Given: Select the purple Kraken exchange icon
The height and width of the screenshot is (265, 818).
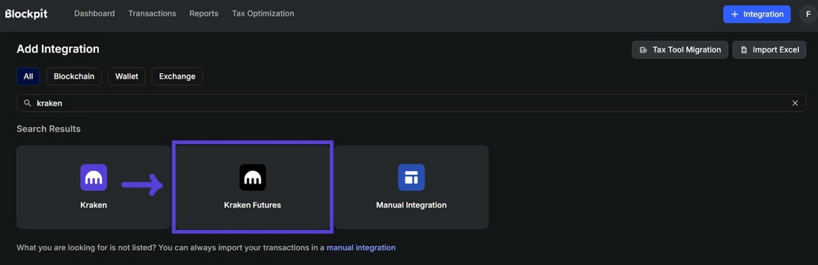Looking at the screenshot, I should coord(94,177).
